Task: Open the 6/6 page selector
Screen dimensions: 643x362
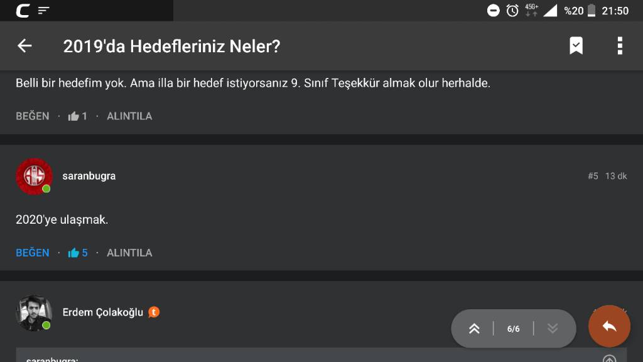Action: coord(513,329)
